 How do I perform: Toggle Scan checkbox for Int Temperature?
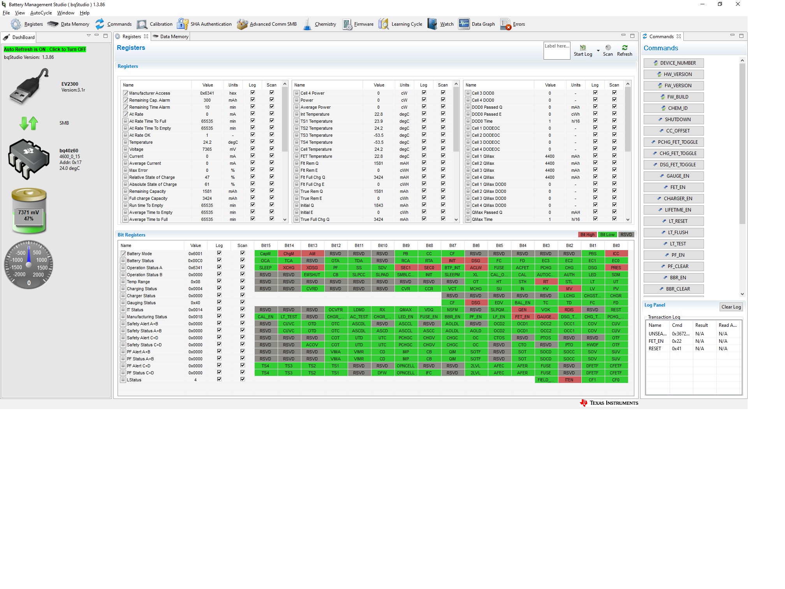tap(443, 114)
